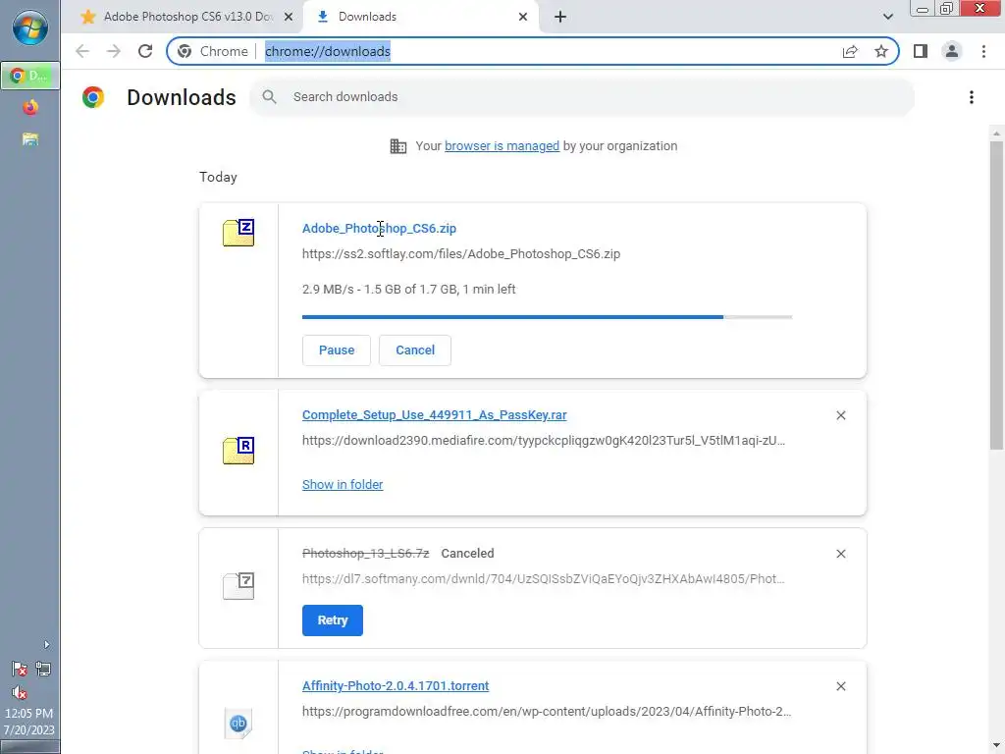Image resolution: width=1005 pixels, height=754 pixels.
Task: Open Chrome's three-dot main menu
Action: (983, 51)
